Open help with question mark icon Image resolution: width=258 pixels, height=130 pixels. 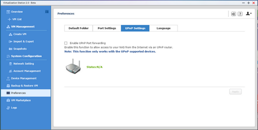240,14
